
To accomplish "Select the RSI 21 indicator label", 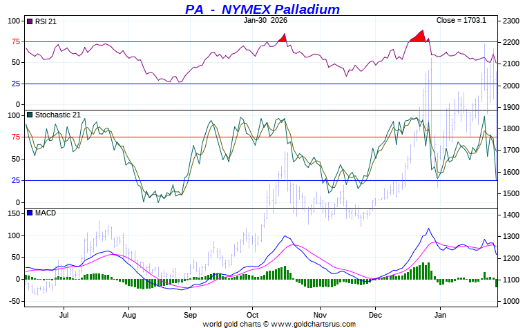I will [46, 21].
